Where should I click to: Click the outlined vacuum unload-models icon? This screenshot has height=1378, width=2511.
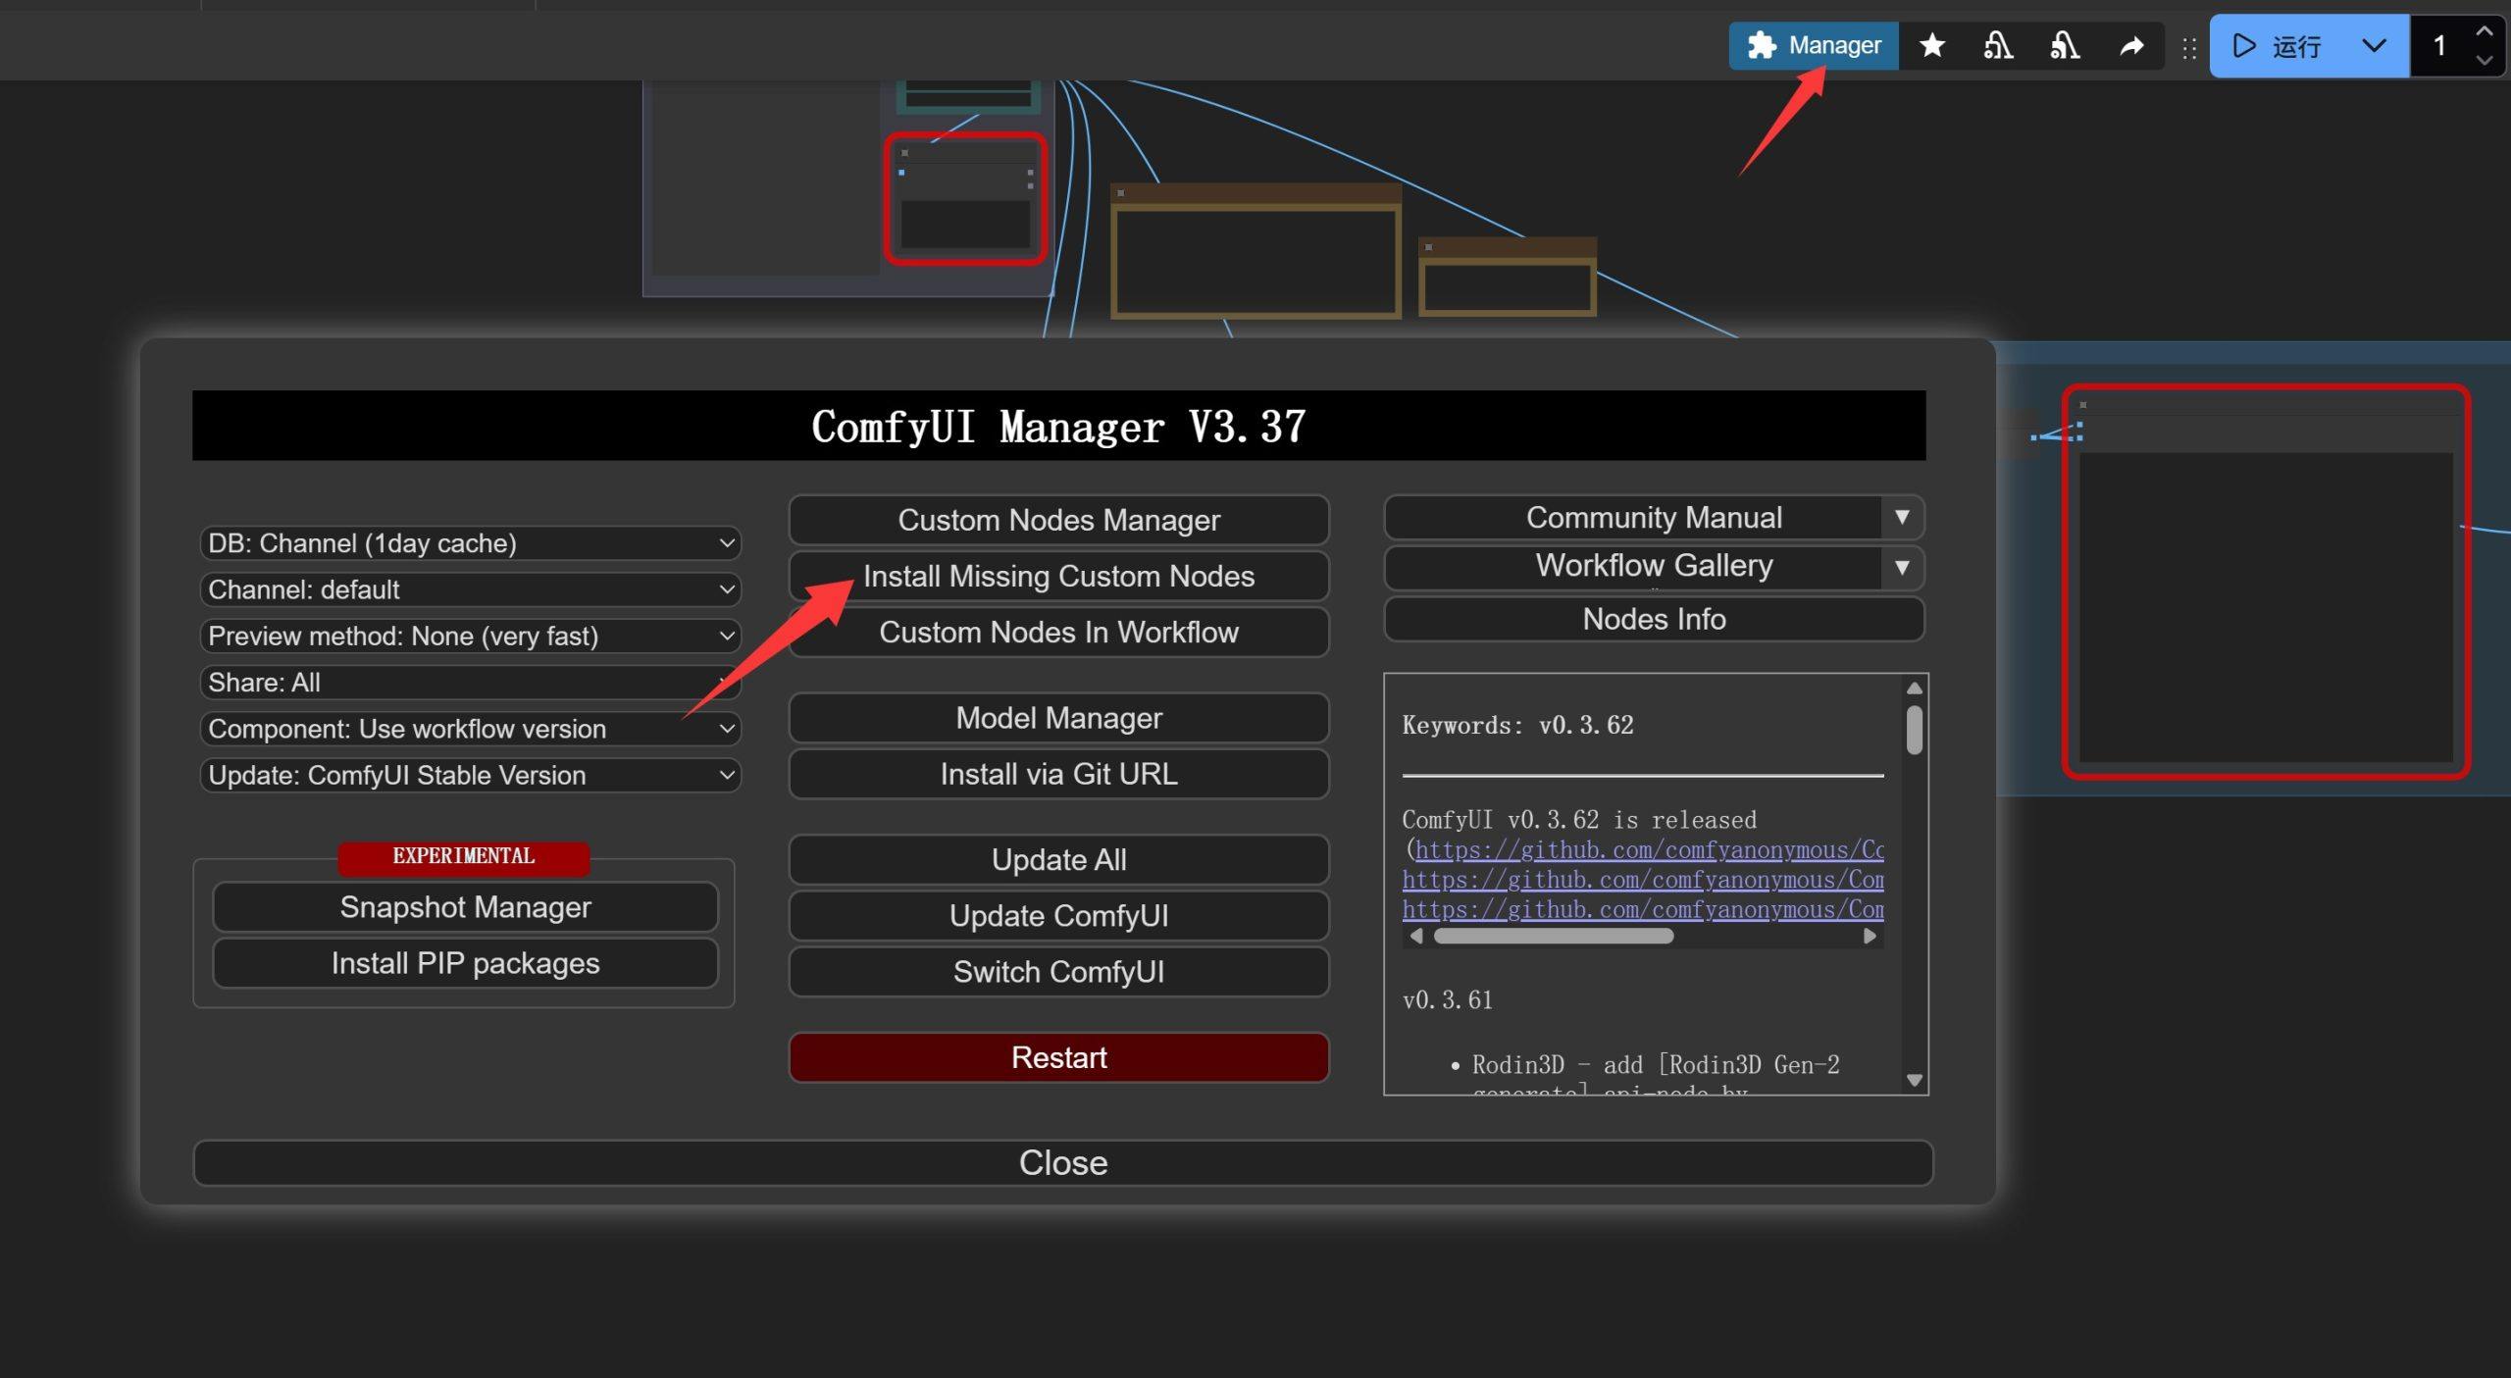point(1998,45)
